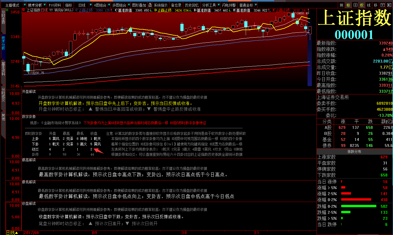This screenshot has height=235, width=393.
Task: Open the 技术分析 dropdown arrow
Action: tap(44, 5)
